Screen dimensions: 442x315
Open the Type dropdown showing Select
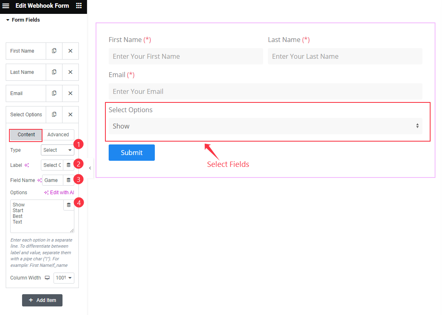click(x=57, y=150)
